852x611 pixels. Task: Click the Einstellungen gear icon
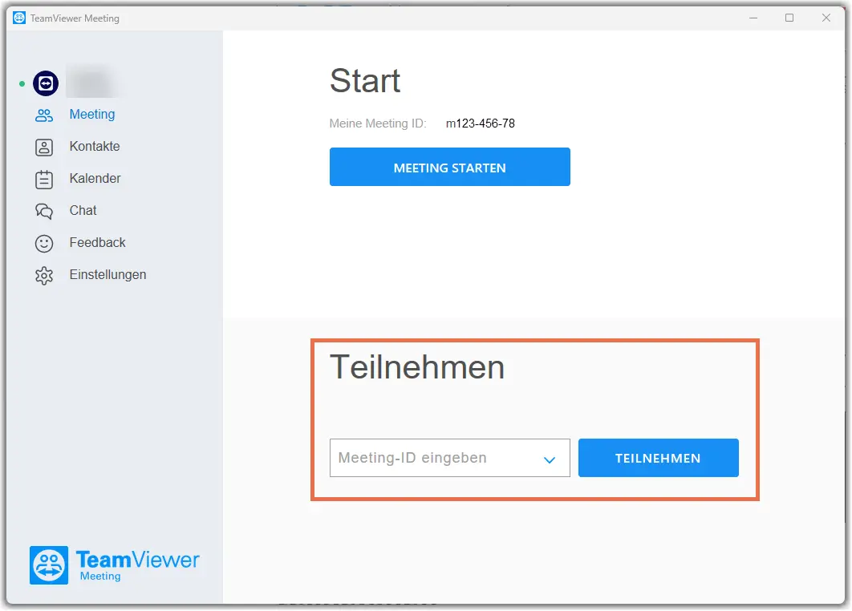click(44, 275)
